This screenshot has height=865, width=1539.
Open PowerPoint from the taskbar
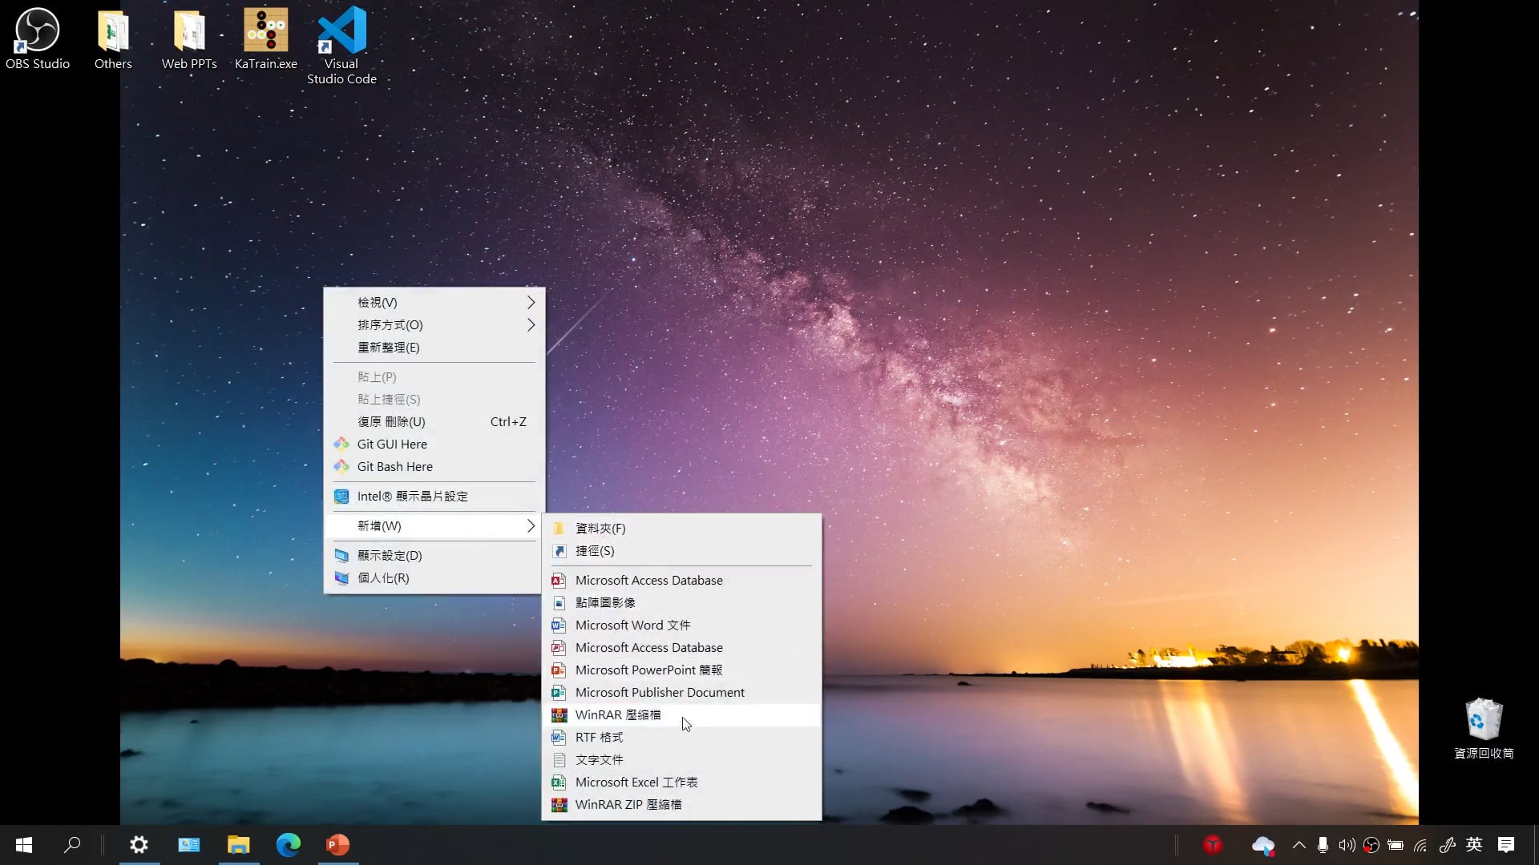337,844
